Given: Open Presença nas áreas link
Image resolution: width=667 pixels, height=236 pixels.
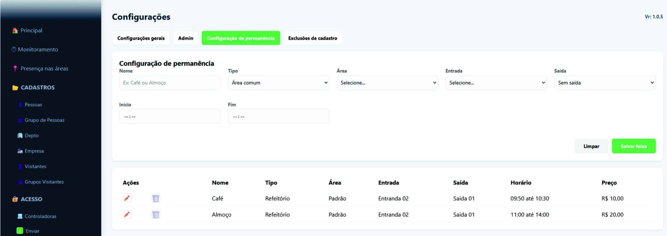Looking at the screenshot, I should point(44,69).
